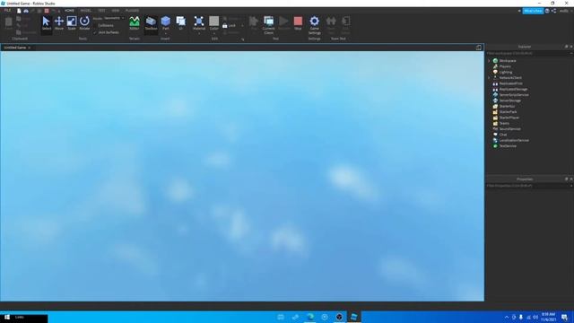The width and height of the screenshot is (574, 323).
Task: Open the Terrain Editor
Action: (135, 23)
